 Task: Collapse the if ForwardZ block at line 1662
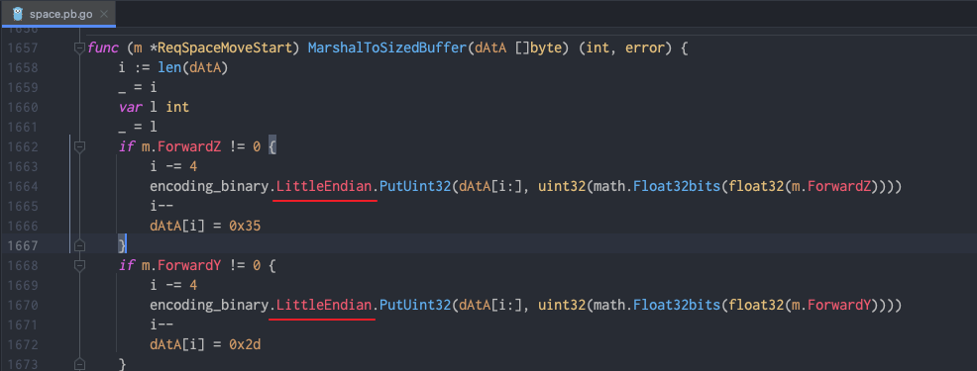79,146
